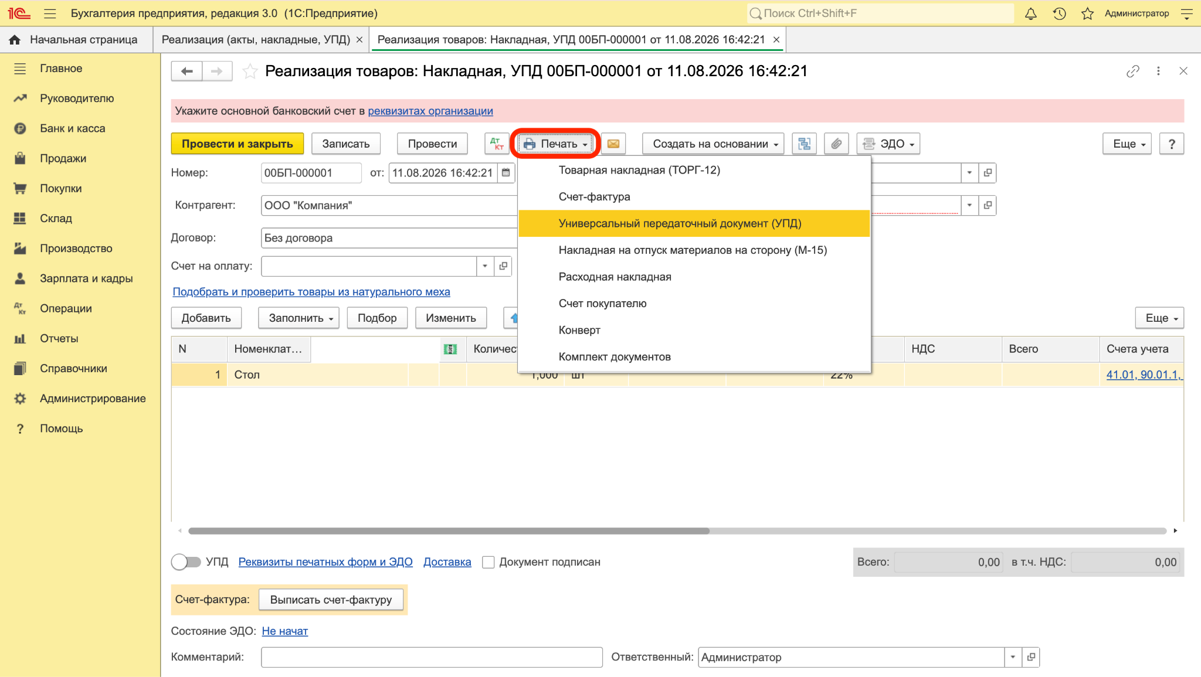Open Не начат EDO state link

pos(284,631)
